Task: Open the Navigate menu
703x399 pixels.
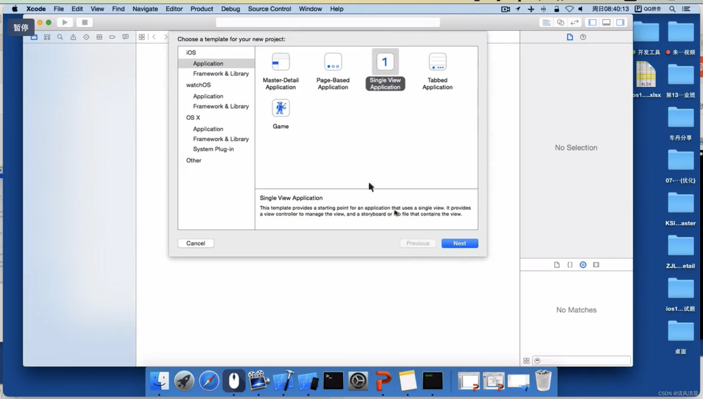Action: [x=145, y=9]
